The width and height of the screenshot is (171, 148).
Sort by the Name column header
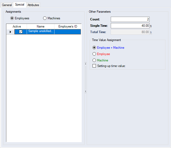40,26
